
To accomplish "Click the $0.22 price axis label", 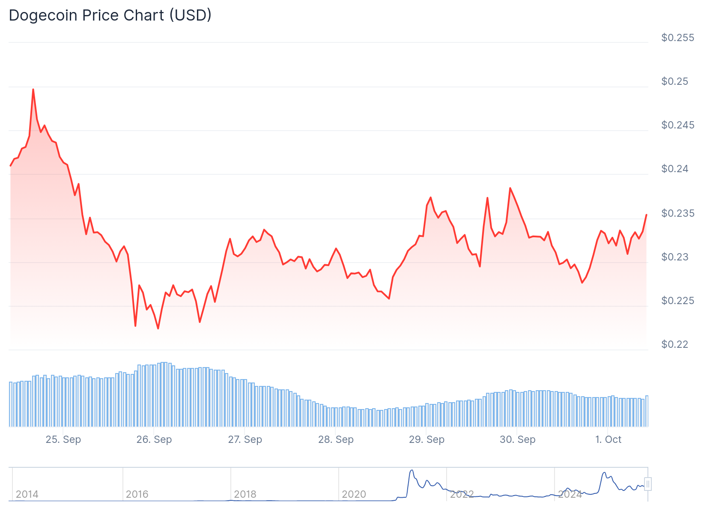I will [675, 344].
